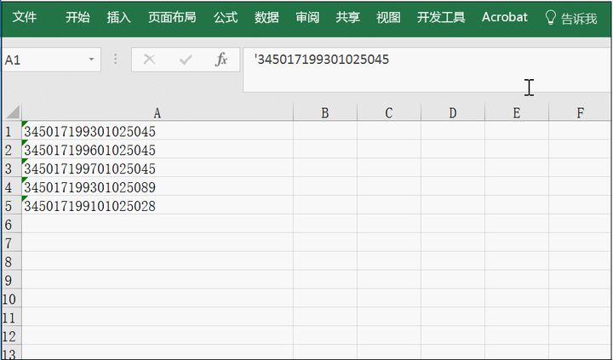613x360 pixels.
Task: Click the Enter checkmark icon in formula bar
Action: [186, 60]
